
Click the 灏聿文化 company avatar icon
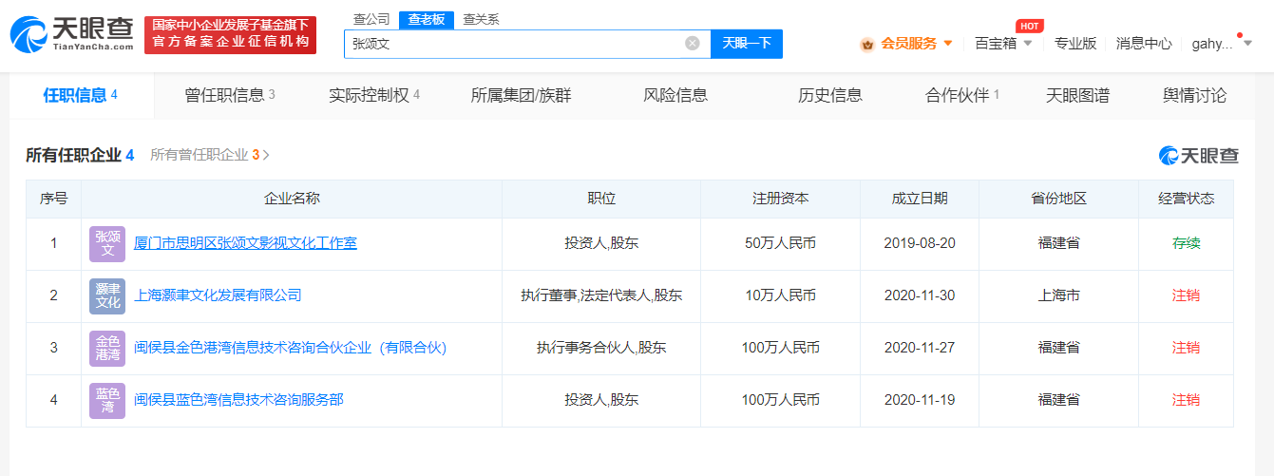(107, 295)
